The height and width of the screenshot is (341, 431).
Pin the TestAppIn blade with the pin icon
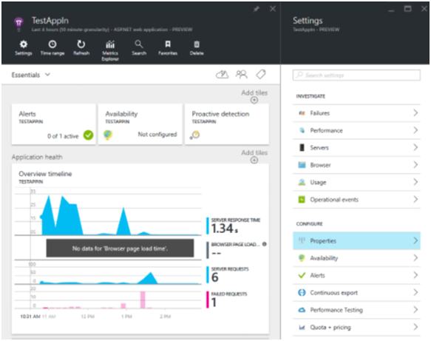point(257,9)
